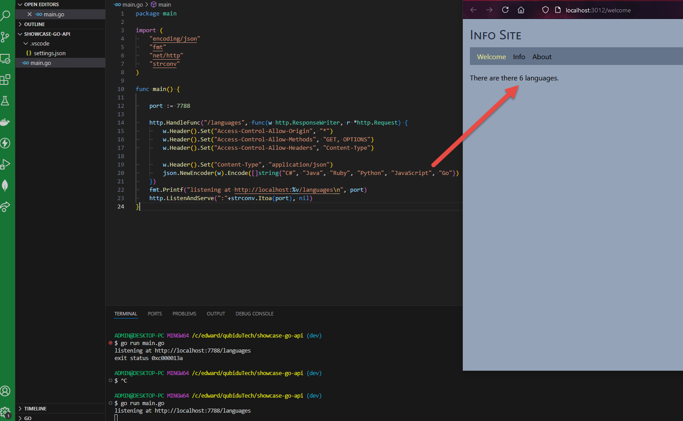Switch to the Problems tab

(184, 314)
